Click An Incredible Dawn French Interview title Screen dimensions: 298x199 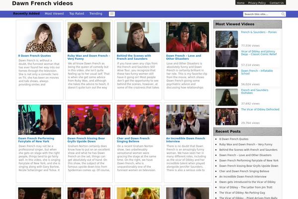(185, 140)
